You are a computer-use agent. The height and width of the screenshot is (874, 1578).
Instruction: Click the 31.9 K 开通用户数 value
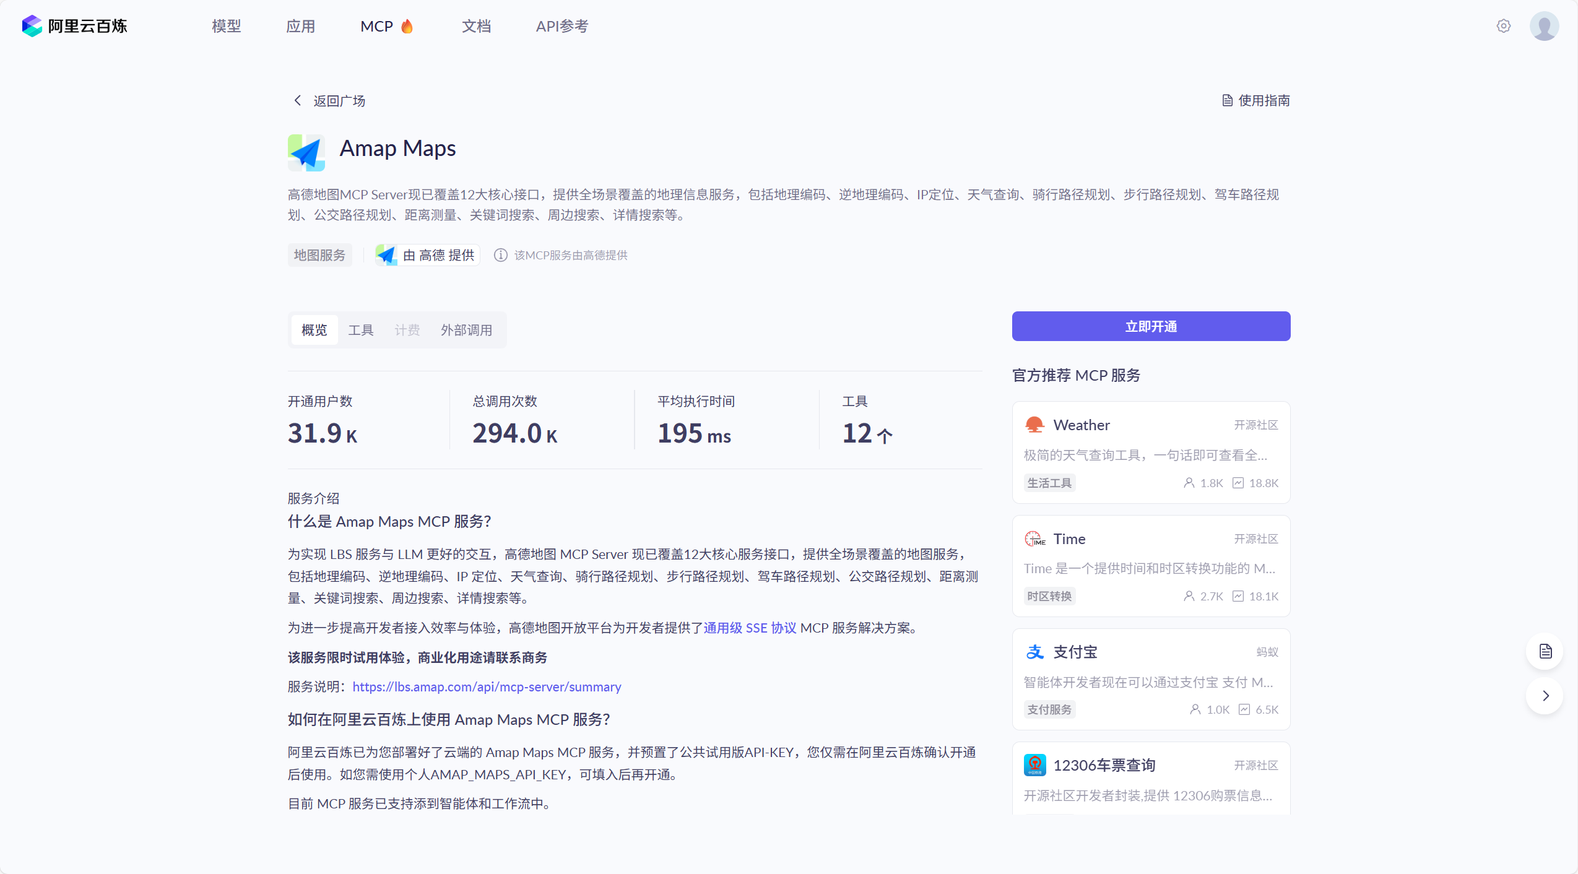323,433
